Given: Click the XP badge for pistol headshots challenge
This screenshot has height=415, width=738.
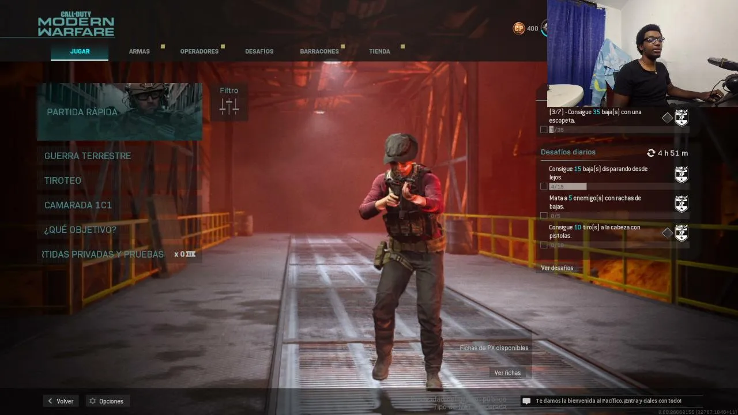Looking at the screenshot, I should (681, 233).
